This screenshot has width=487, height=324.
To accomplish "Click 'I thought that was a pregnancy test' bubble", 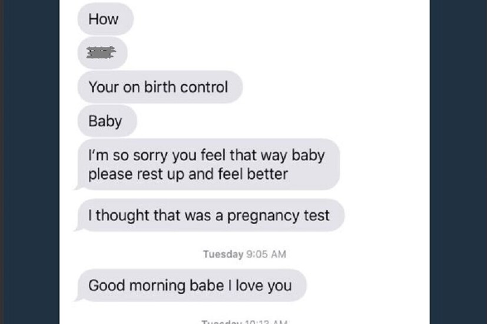I will click(x=210, y=215).
